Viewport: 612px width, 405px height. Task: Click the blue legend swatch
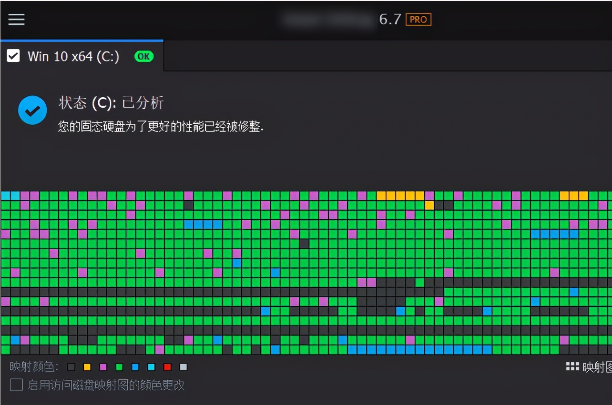pos(135,367)
